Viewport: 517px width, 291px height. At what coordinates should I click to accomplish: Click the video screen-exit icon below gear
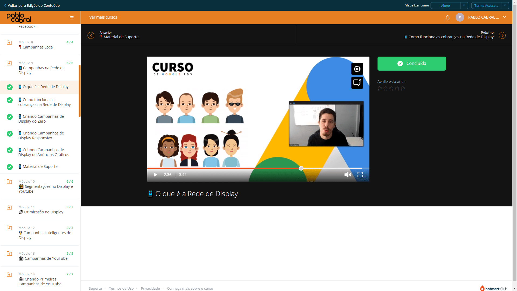[x=357, y=83]
